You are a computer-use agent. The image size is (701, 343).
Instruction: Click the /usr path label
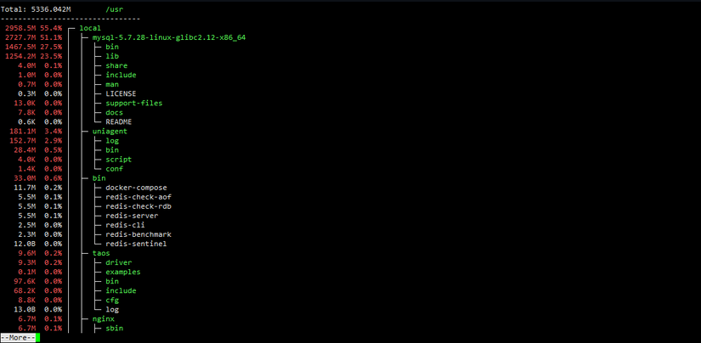coord(114,8)
